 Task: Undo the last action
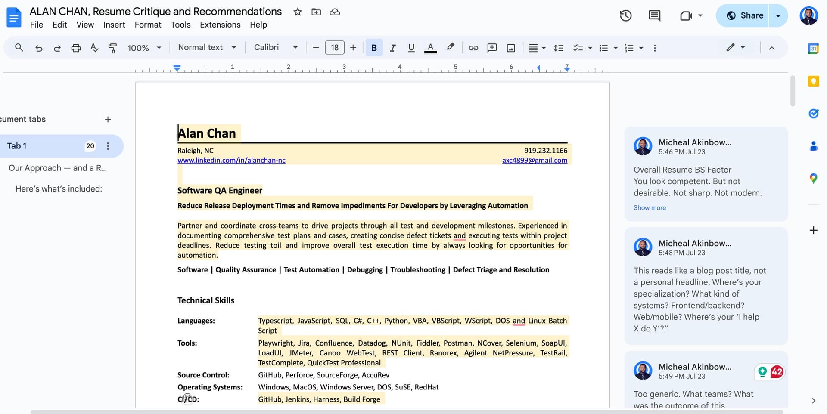coord(39,48)
